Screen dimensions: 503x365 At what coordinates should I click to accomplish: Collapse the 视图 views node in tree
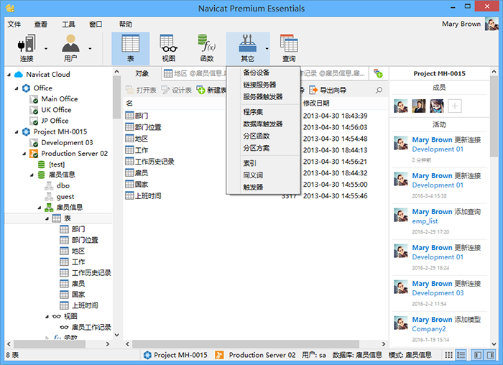pos(47,317)
